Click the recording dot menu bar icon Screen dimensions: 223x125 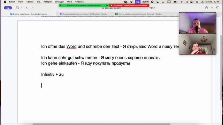point(131,2)
